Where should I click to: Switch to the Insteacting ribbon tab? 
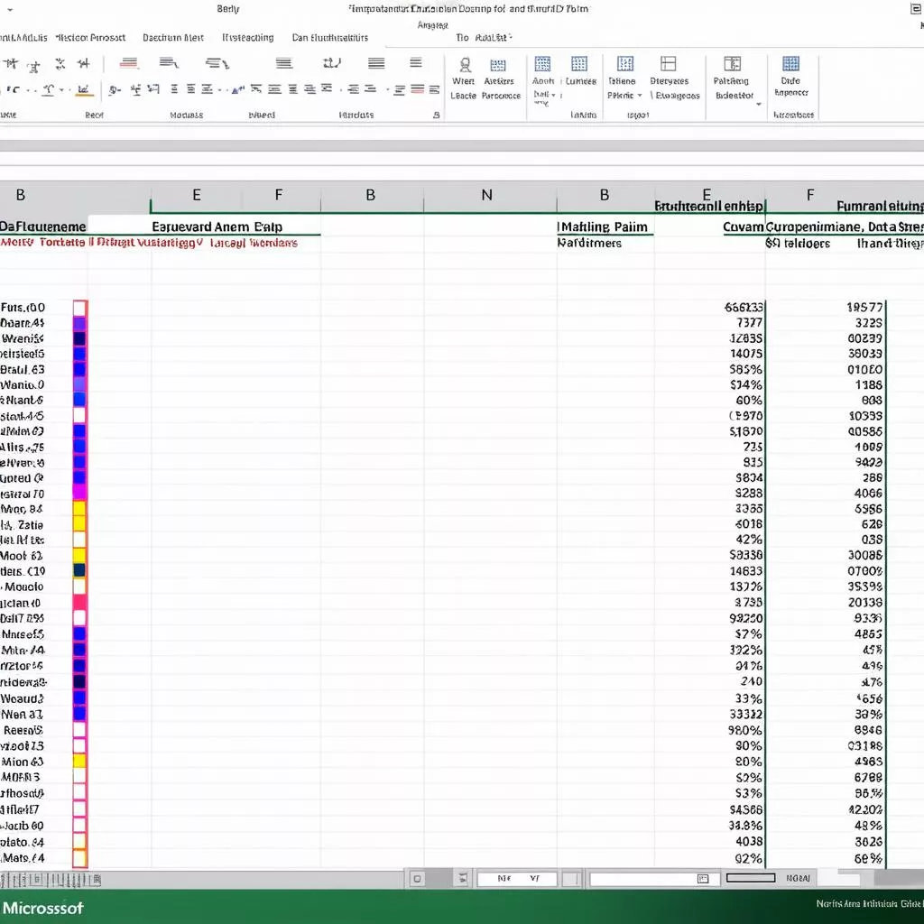tap(247, 38)
